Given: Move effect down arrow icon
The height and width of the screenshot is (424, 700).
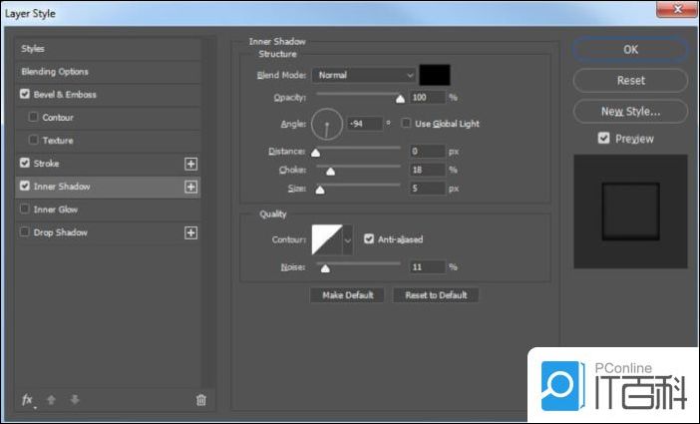Looking at the screenshot, I should [75, 400].
